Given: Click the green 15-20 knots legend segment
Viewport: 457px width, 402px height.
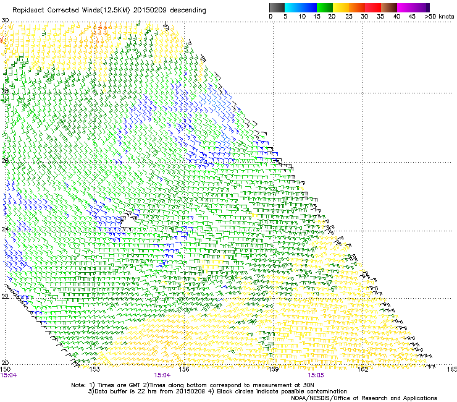Looking at the screenshot, I should point(325,7).
